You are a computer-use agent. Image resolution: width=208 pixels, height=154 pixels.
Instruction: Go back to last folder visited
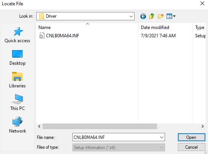[x=143, y=16]
